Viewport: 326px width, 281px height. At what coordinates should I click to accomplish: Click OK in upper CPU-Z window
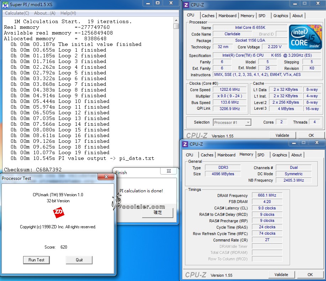click(311, 135)
